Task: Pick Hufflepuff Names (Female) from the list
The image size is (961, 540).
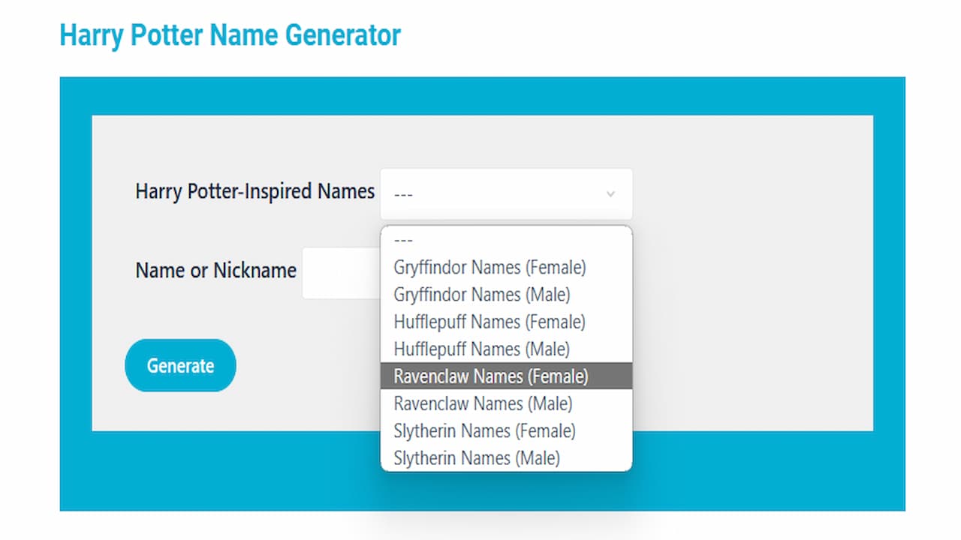Action: [x=489, y=322]
